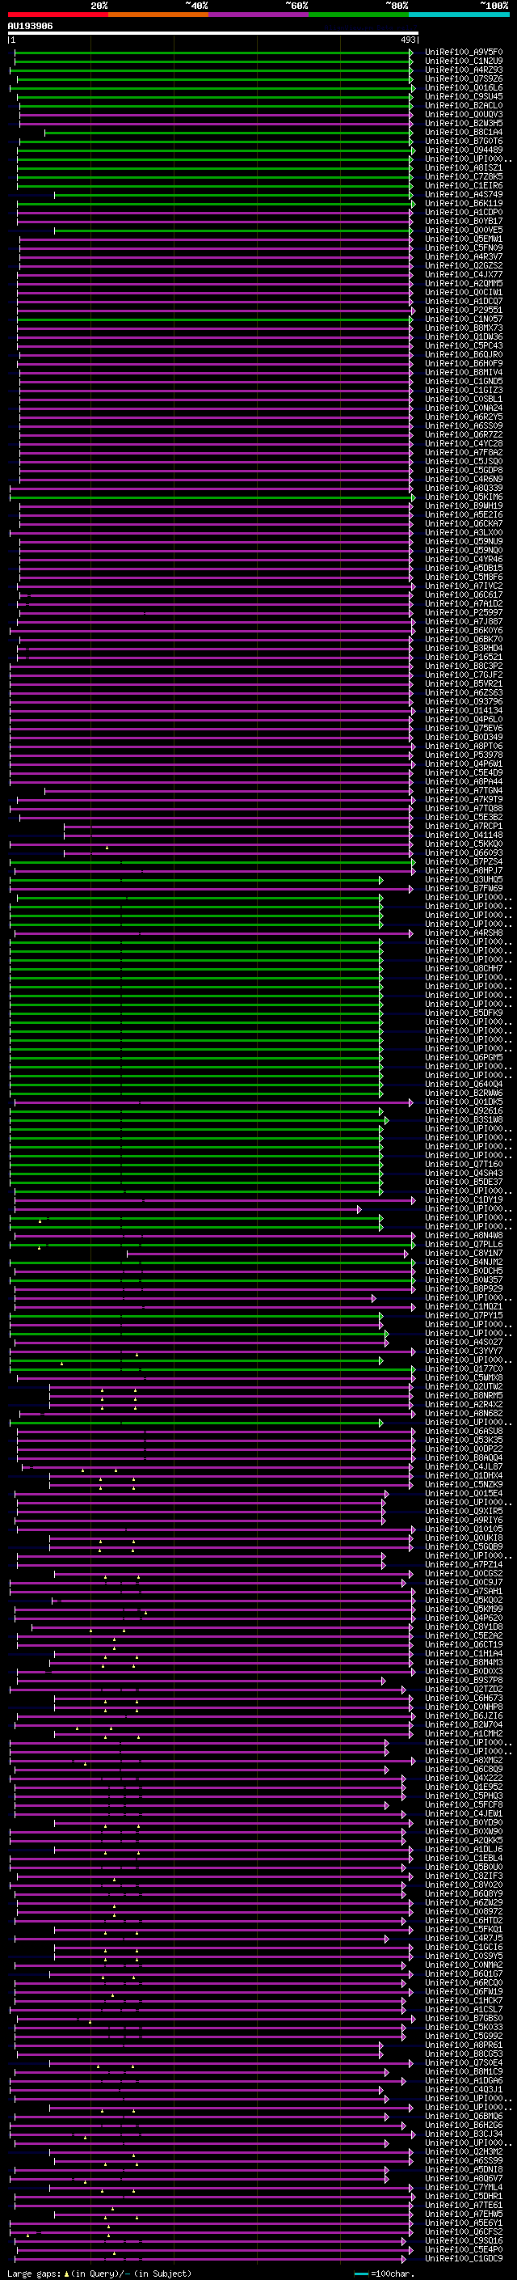Click the cyan ~100% identity legend bar

(x=459, y=15)
